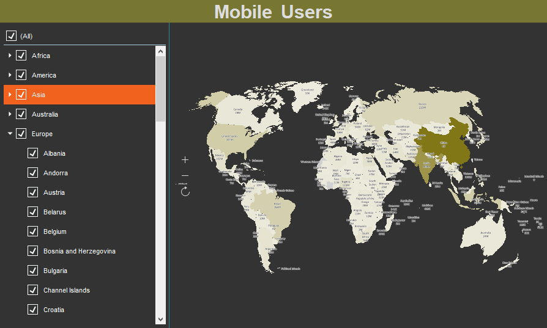This screenshot has height=328, width=547.
Task: Expand the Asia node arrow
Action: (10, 95)
